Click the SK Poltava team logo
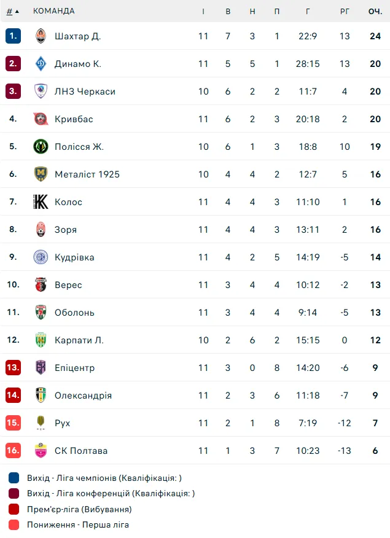 (41, 451)
